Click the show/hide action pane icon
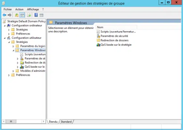 coord(41,15)
